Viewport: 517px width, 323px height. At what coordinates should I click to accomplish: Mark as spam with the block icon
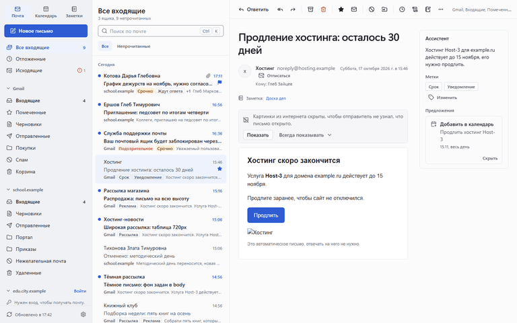[372, 9]
